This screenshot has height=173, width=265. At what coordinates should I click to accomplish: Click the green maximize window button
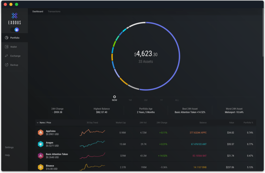click(x=17, y=4)
